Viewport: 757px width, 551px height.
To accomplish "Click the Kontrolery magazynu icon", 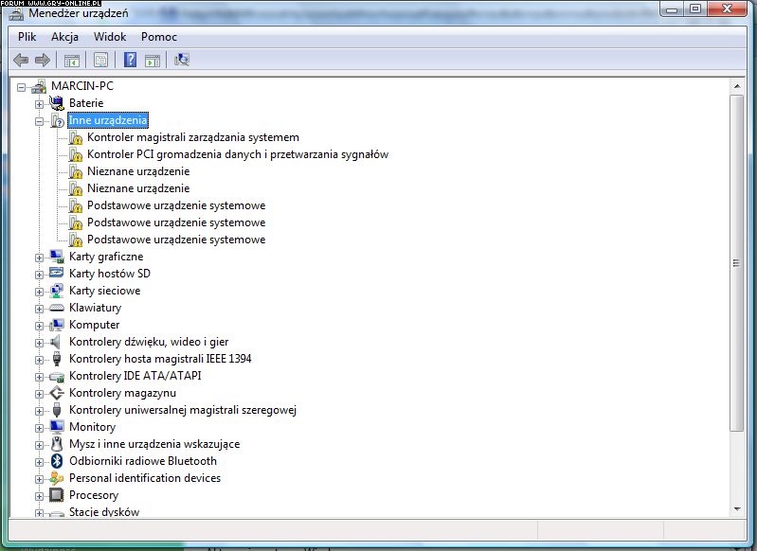I will (57, 393).
